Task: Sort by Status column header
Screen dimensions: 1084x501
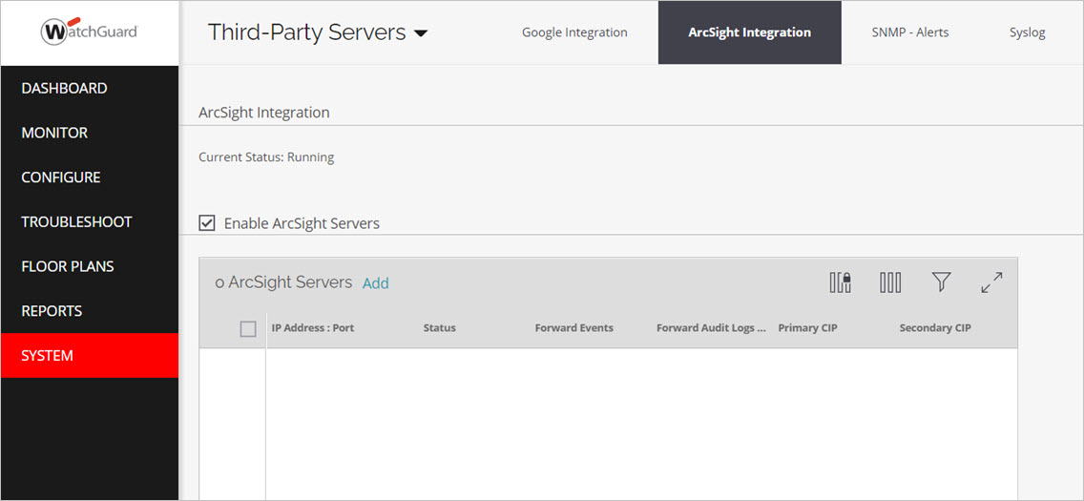Action: click(x=439, y=328)
